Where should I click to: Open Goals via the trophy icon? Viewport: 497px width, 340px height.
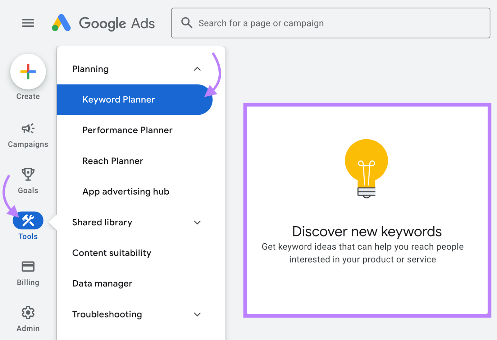[x=28, y=174]
